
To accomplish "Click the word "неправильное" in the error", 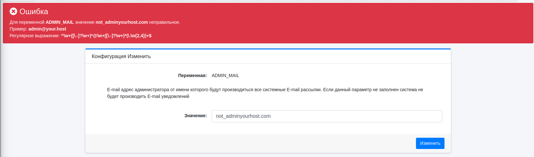I will (x=165, y=22).
